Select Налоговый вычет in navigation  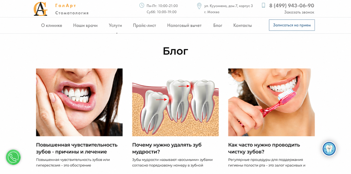[x=184, y=25]
